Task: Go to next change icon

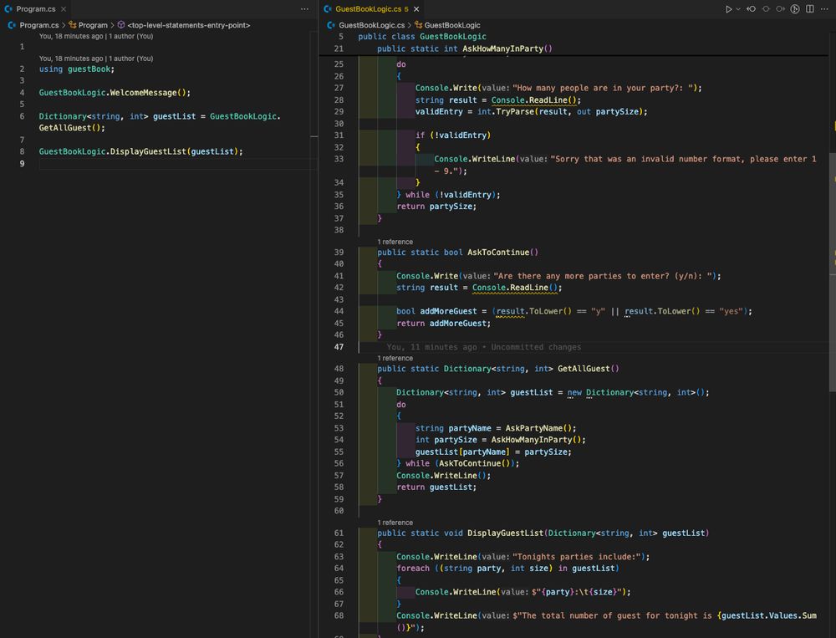Action: click(781, 9)
